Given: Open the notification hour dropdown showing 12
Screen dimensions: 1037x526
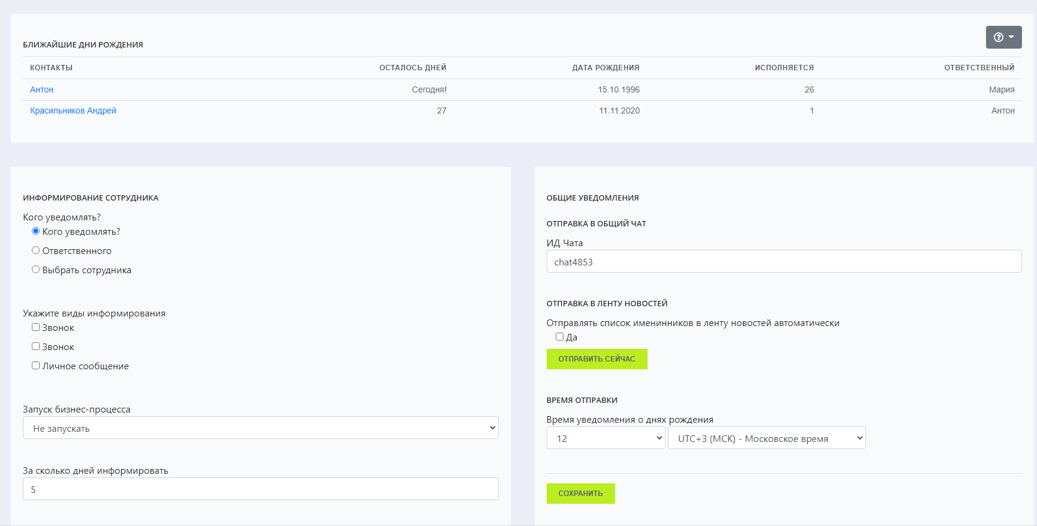Looking at the screenshot, I should pos(606,438).
